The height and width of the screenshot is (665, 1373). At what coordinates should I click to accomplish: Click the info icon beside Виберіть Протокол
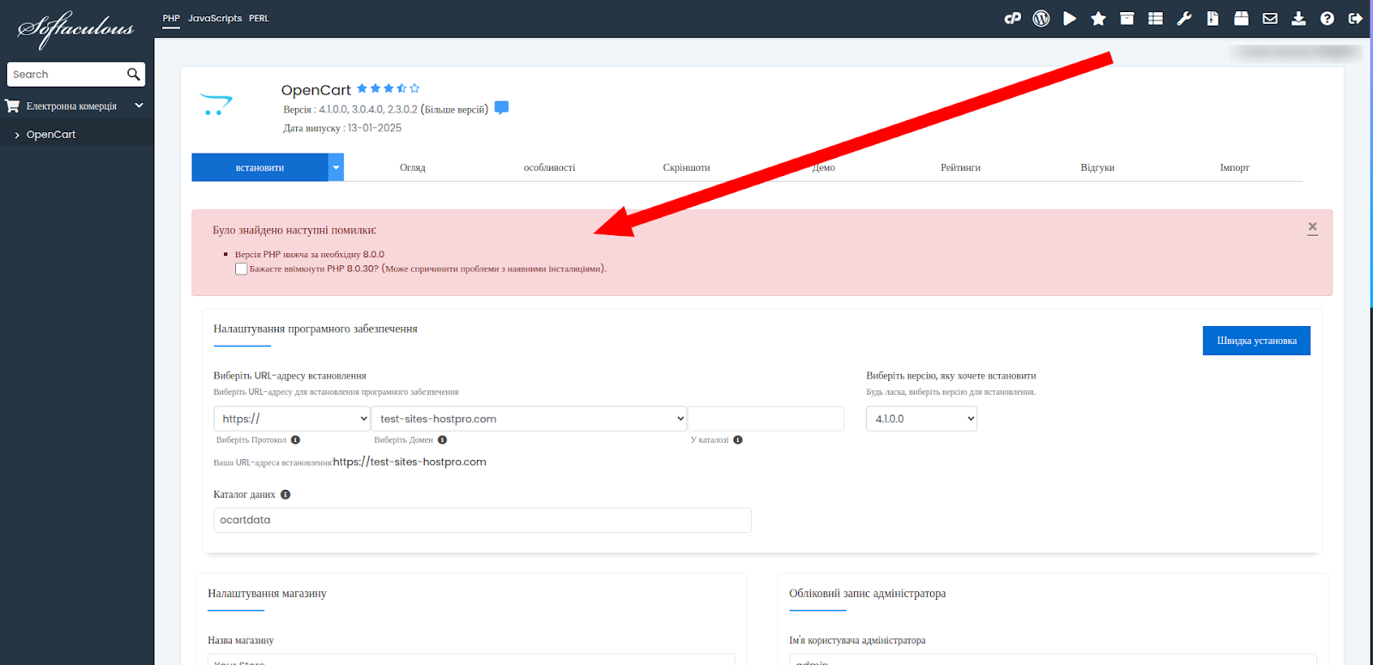click(295, 439)
